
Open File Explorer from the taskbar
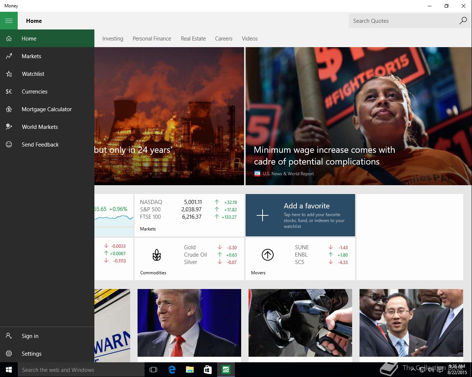click(190, 370)
